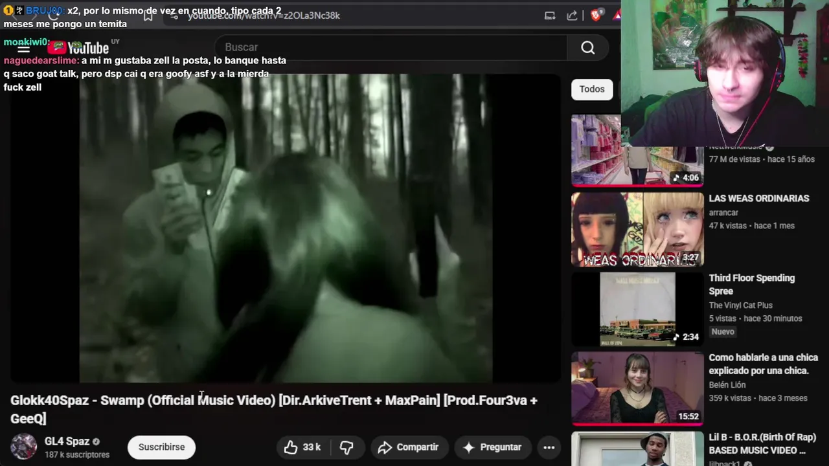Click the browser cast/screen icon
Image resolution: width=829 pixels, height=466 pixels.
point(550,16)
